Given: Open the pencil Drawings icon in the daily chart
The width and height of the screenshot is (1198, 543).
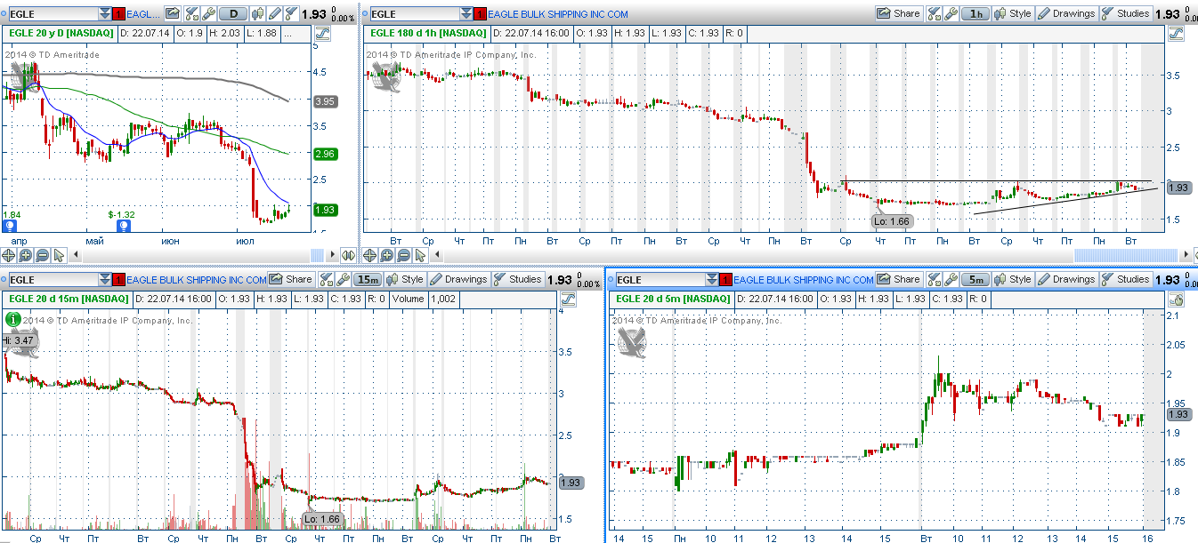Looking at the screenshot, I should (275, 13).
